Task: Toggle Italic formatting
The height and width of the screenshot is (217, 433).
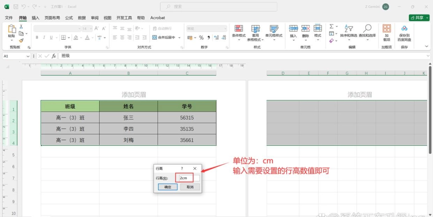Action: pos(44,38)
